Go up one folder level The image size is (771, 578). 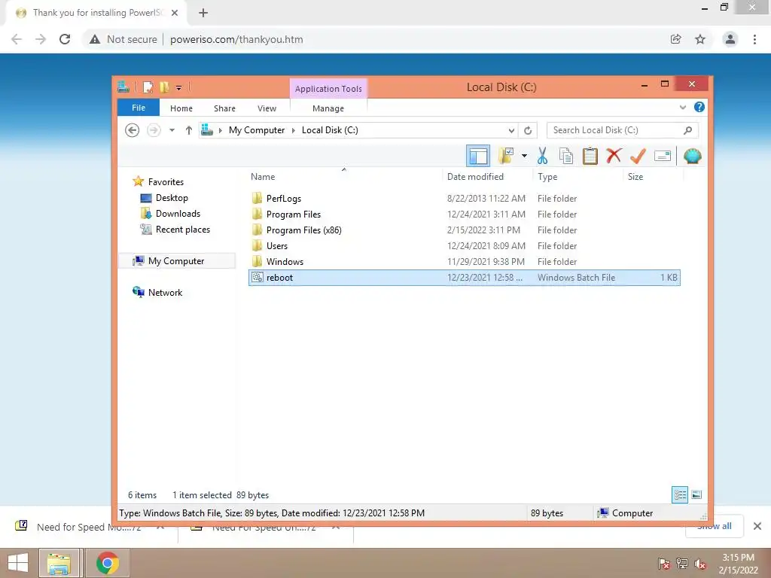[189, 130]
